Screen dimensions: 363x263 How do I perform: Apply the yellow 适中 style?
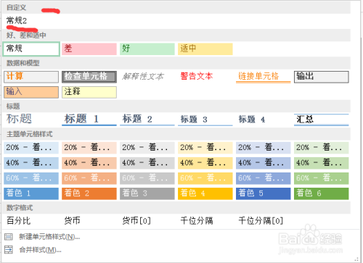click(x=205, y=49)
